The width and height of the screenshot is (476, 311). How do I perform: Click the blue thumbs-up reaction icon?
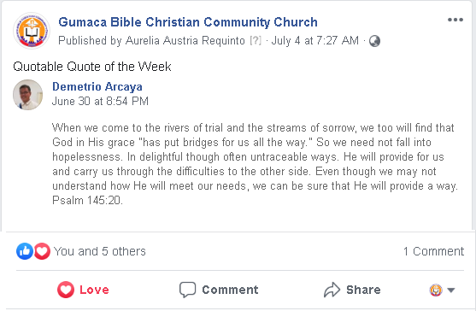tap(25, 251)
